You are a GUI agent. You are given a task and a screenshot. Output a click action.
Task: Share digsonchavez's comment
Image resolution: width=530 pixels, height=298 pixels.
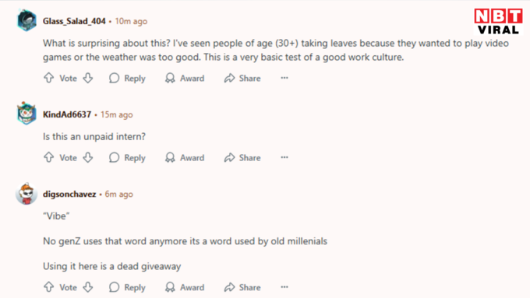pos(242,287)
